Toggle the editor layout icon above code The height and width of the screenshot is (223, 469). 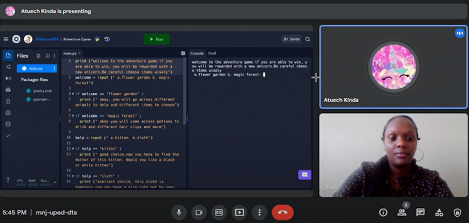point(183,53)
